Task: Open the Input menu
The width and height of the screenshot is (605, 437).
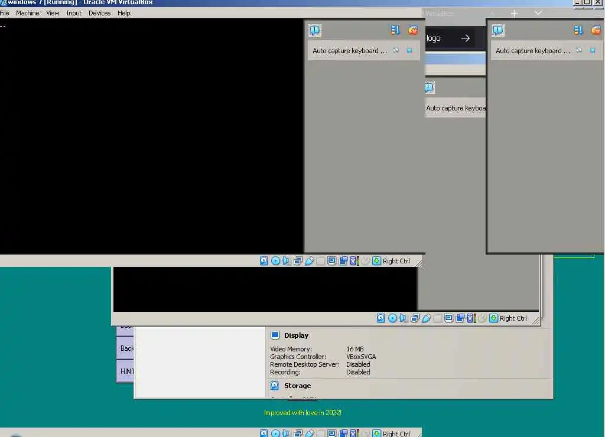Action: 74,13
